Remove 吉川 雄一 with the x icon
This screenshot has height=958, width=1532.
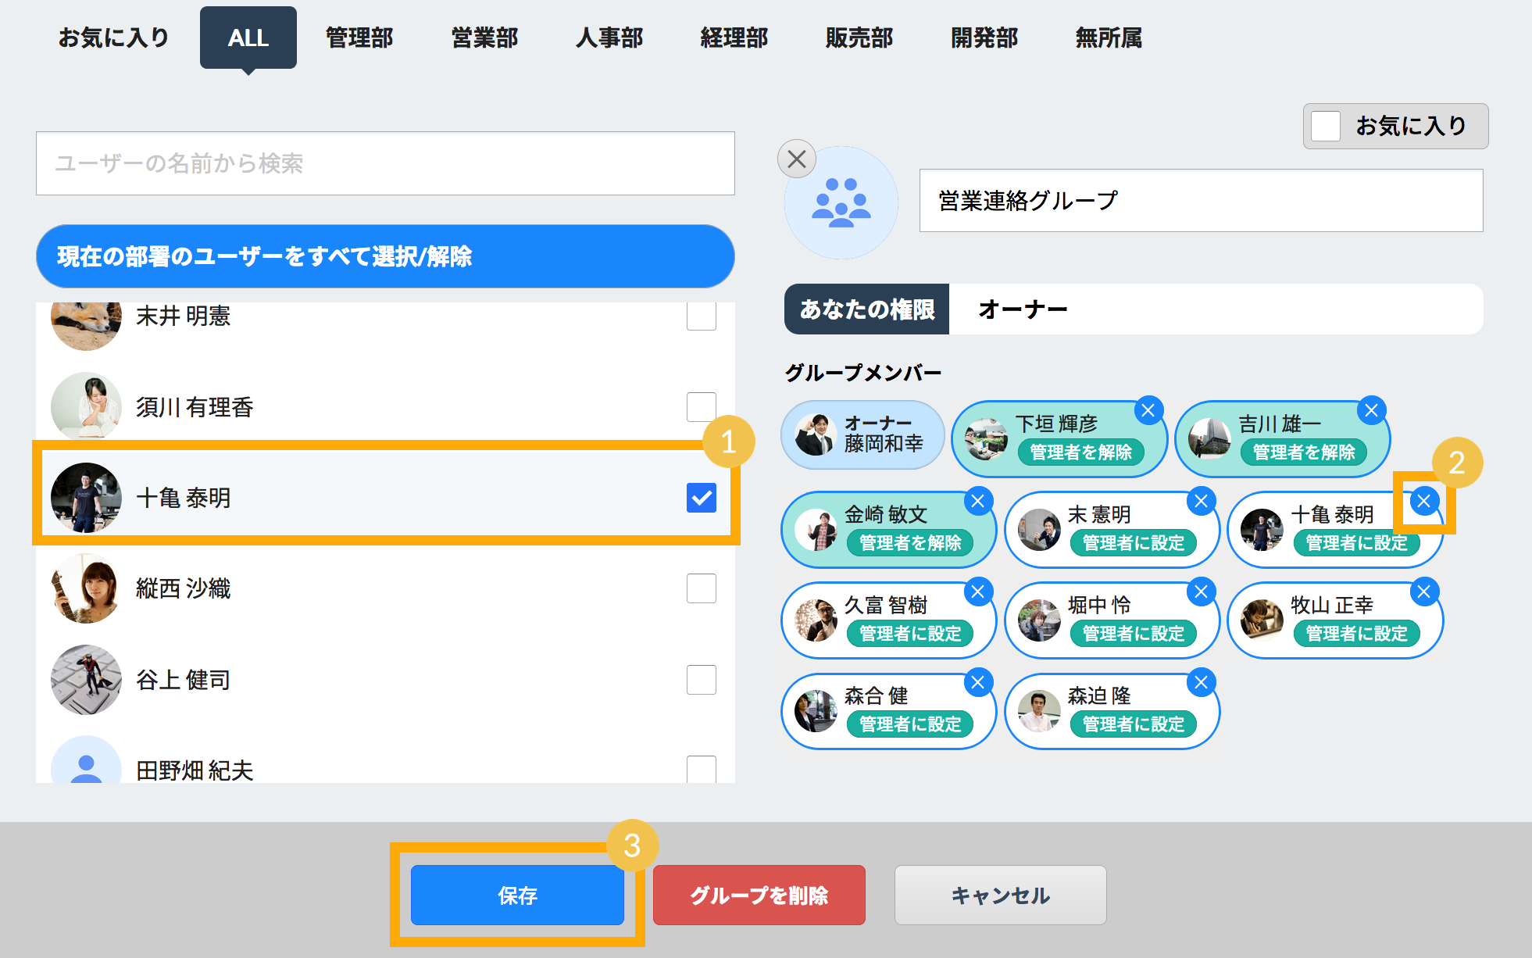tap(1371, 410)
